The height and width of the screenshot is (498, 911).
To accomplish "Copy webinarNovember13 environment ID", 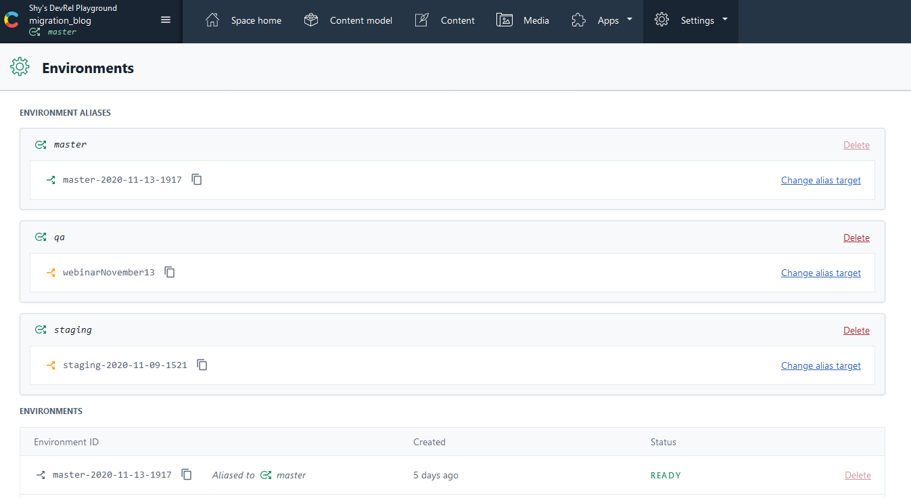I will coord(170,273).
